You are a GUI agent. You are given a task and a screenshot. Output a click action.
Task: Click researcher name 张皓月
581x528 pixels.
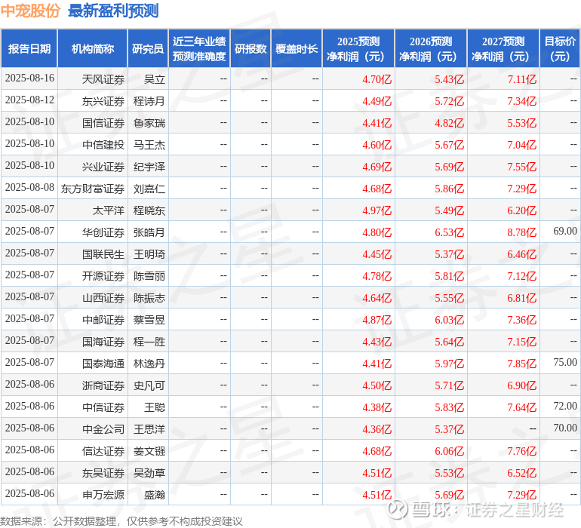point(149,232)
